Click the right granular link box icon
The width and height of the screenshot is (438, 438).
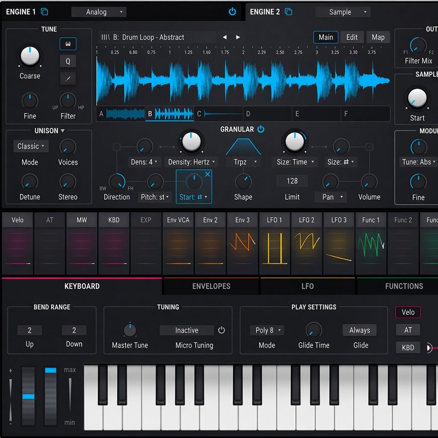369,147
